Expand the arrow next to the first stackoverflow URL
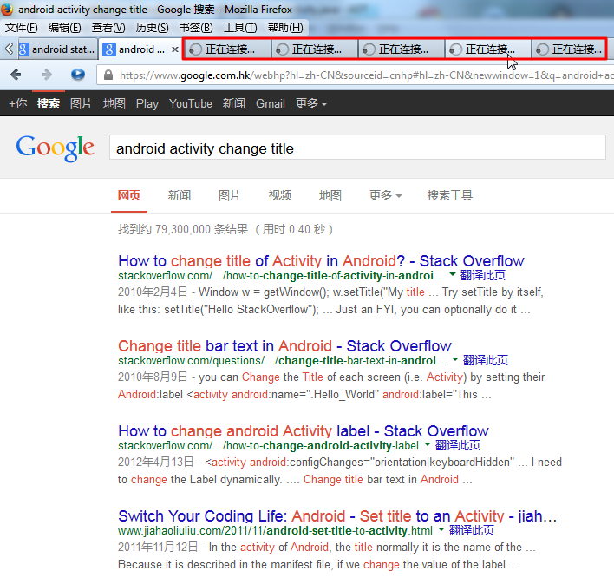Viewport: 614px width, 584px height. point(453,274)
